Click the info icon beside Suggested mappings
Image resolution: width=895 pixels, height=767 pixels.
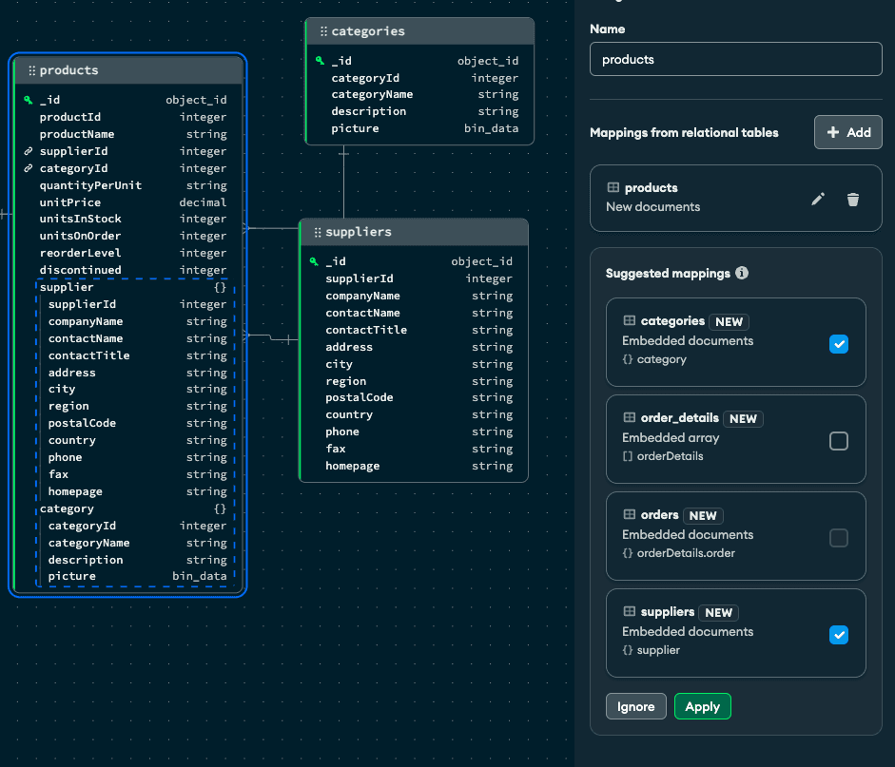(x=742, y=273)
